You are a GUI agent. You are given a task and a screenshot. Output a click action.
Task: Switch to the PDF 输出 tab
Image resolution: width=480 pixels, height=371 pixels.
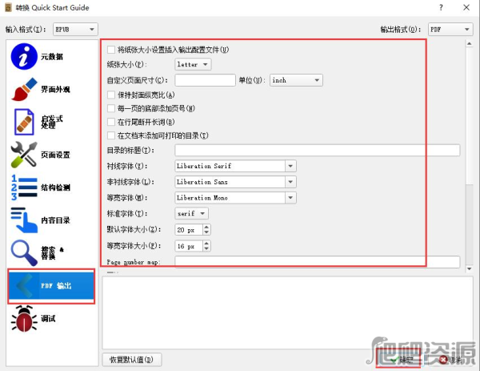coord(51,286)
